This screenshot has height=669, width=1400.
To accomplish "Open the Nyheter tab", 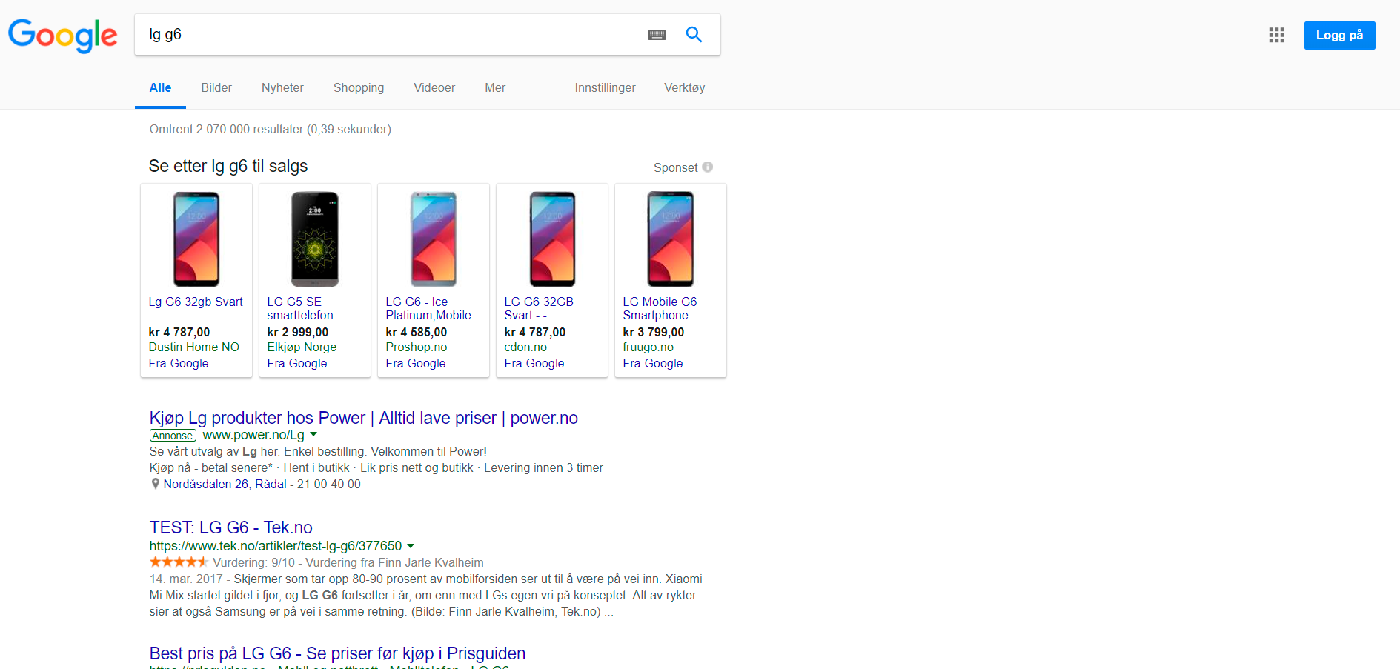I will click(x=282, y=87).
